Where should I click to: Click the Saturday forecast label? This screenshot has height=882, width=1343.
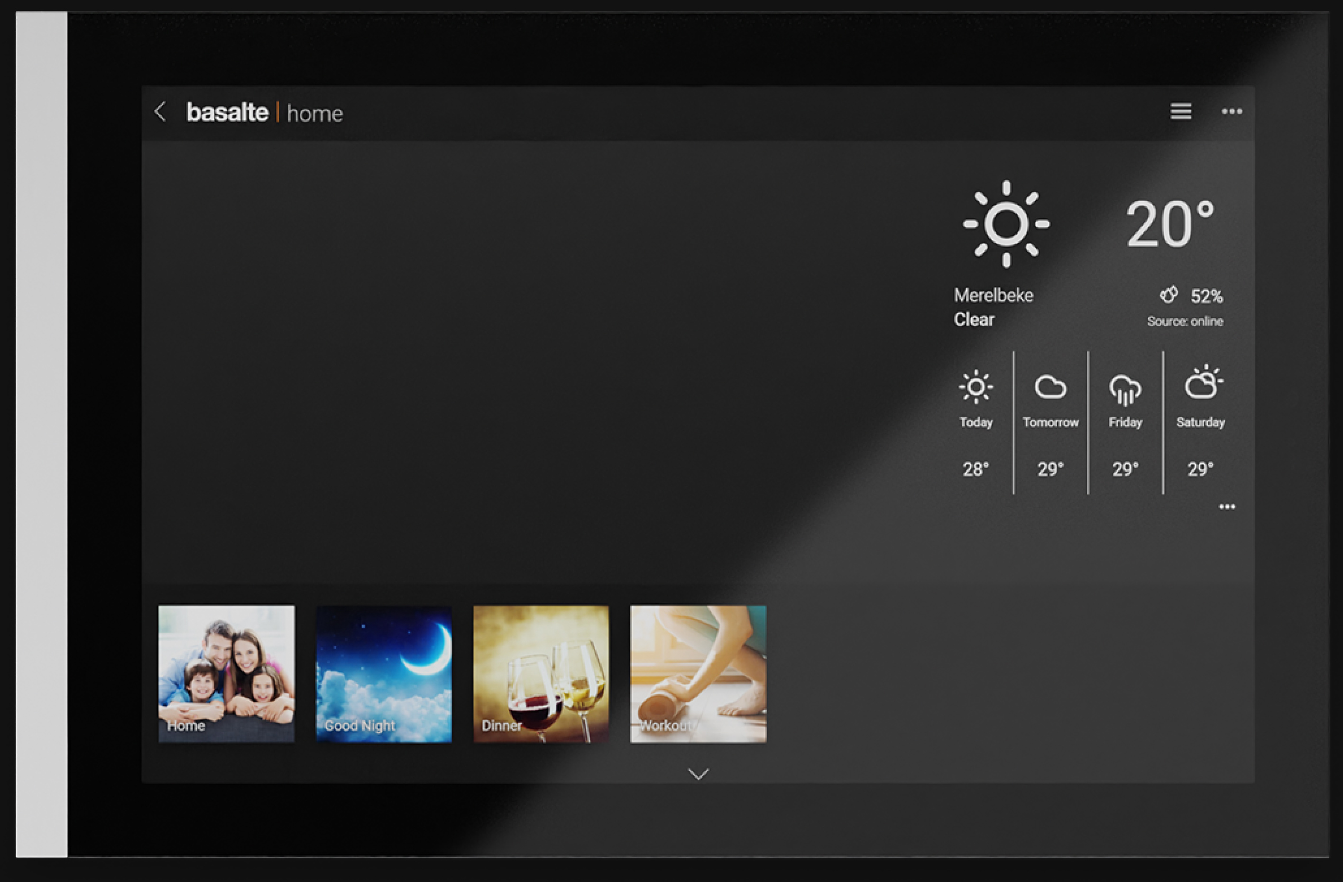pyautogui.click(x=1200, y=422)
